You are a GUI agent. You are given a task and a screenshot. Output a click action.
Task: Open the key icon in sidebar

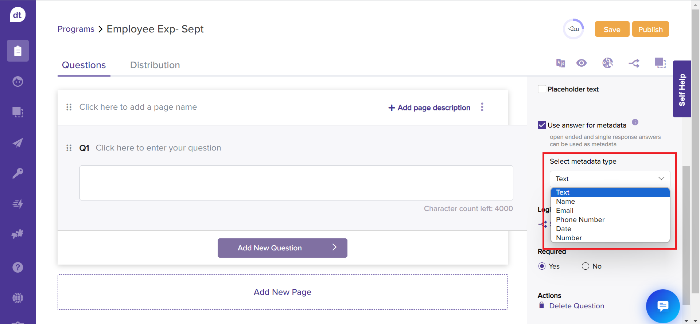click(x=17, y=173)
